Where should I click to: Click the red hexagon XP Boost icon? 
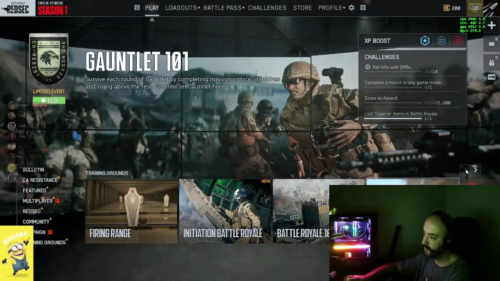click(458, 41)
